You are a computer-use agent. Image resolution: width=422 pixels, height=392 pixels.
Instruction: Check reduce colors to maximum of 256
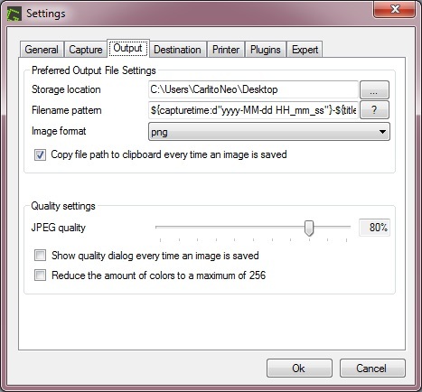pos(40,275)
